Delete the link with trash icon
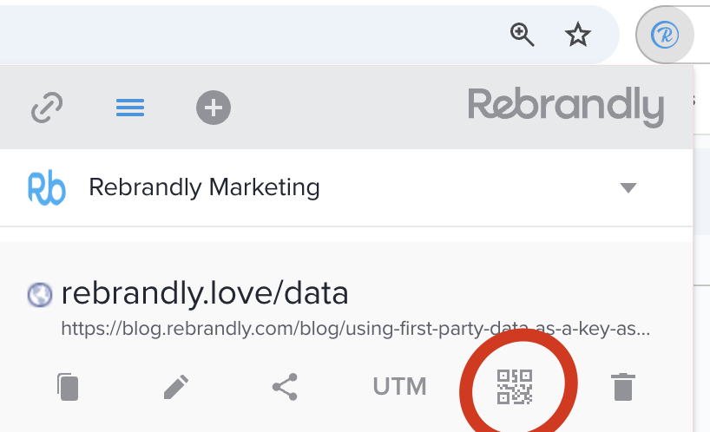 623,387
